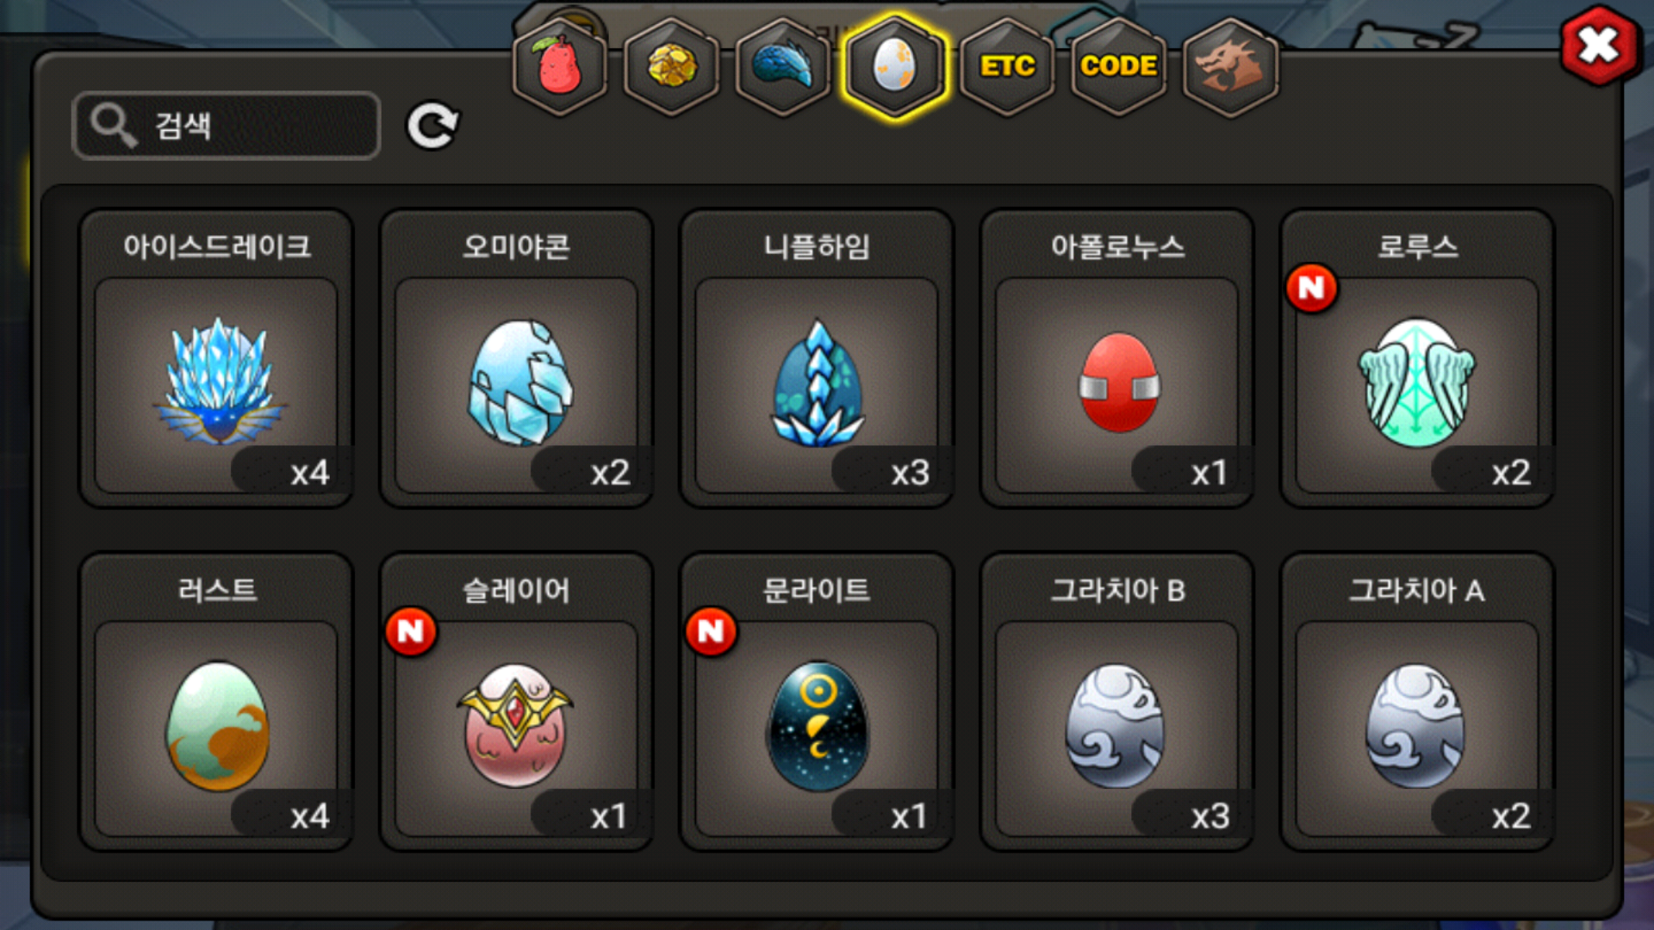
Task: Select the 러스트 green and orange egg
Action: point(216,702)
